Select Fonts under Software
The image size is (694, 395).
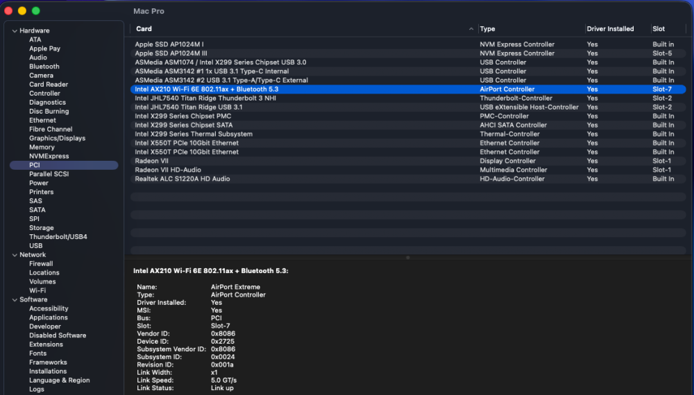point(38,353)
